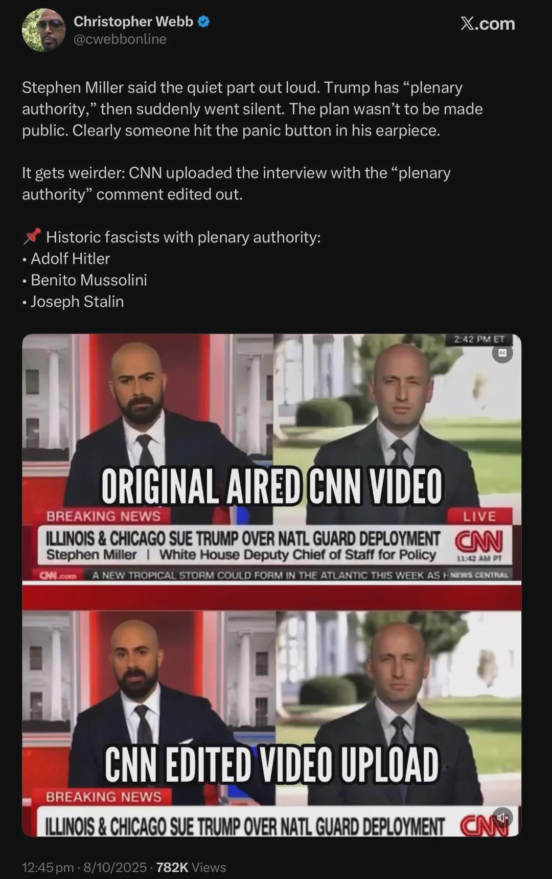Viewport: 552px width, 879px height.
Task: Unmute the video with speaker icon
Action: tap(502, 818)
